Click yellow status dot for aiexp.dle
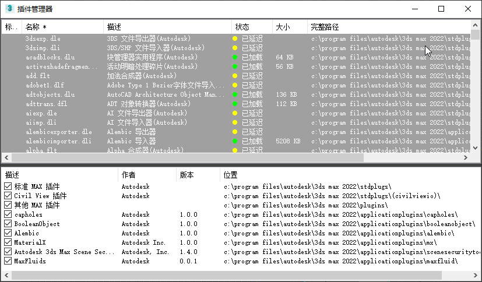The width and height of the screenshot is (482, 282). (235, 113)
